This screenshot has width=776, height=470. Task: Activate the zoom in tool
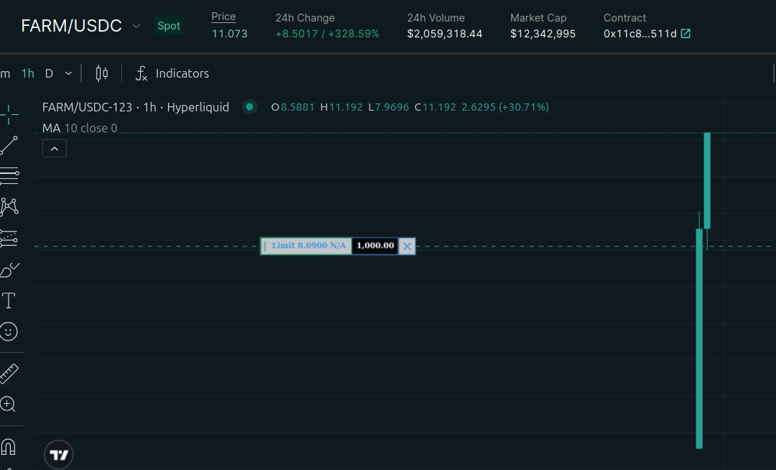[8, 405]
